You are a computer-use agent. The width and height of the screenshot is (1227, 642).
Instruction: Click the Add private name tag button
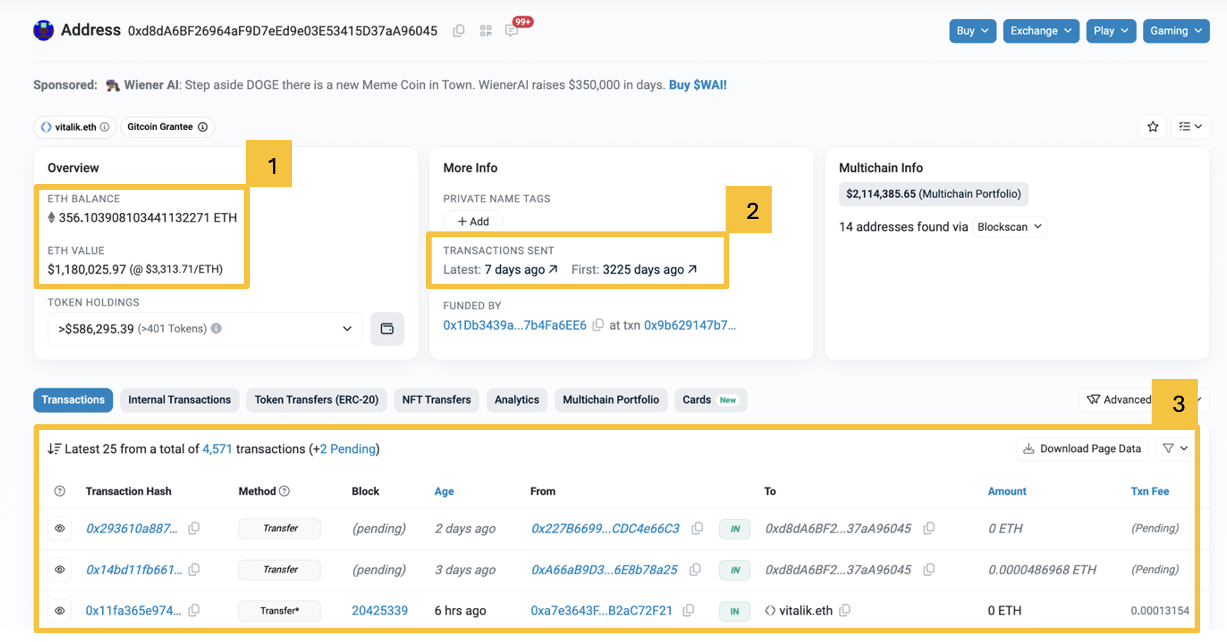(x=473, y=221)
